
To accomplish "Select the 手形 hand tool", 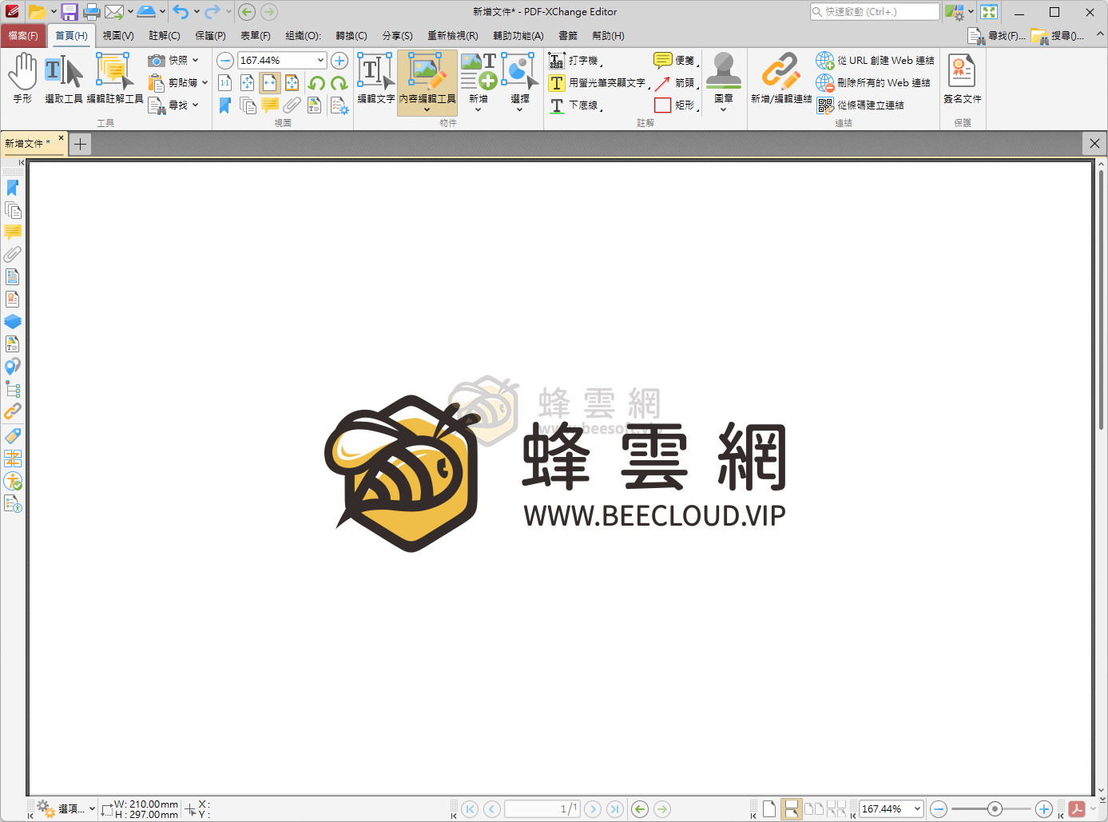I will (x=22, y=78).
